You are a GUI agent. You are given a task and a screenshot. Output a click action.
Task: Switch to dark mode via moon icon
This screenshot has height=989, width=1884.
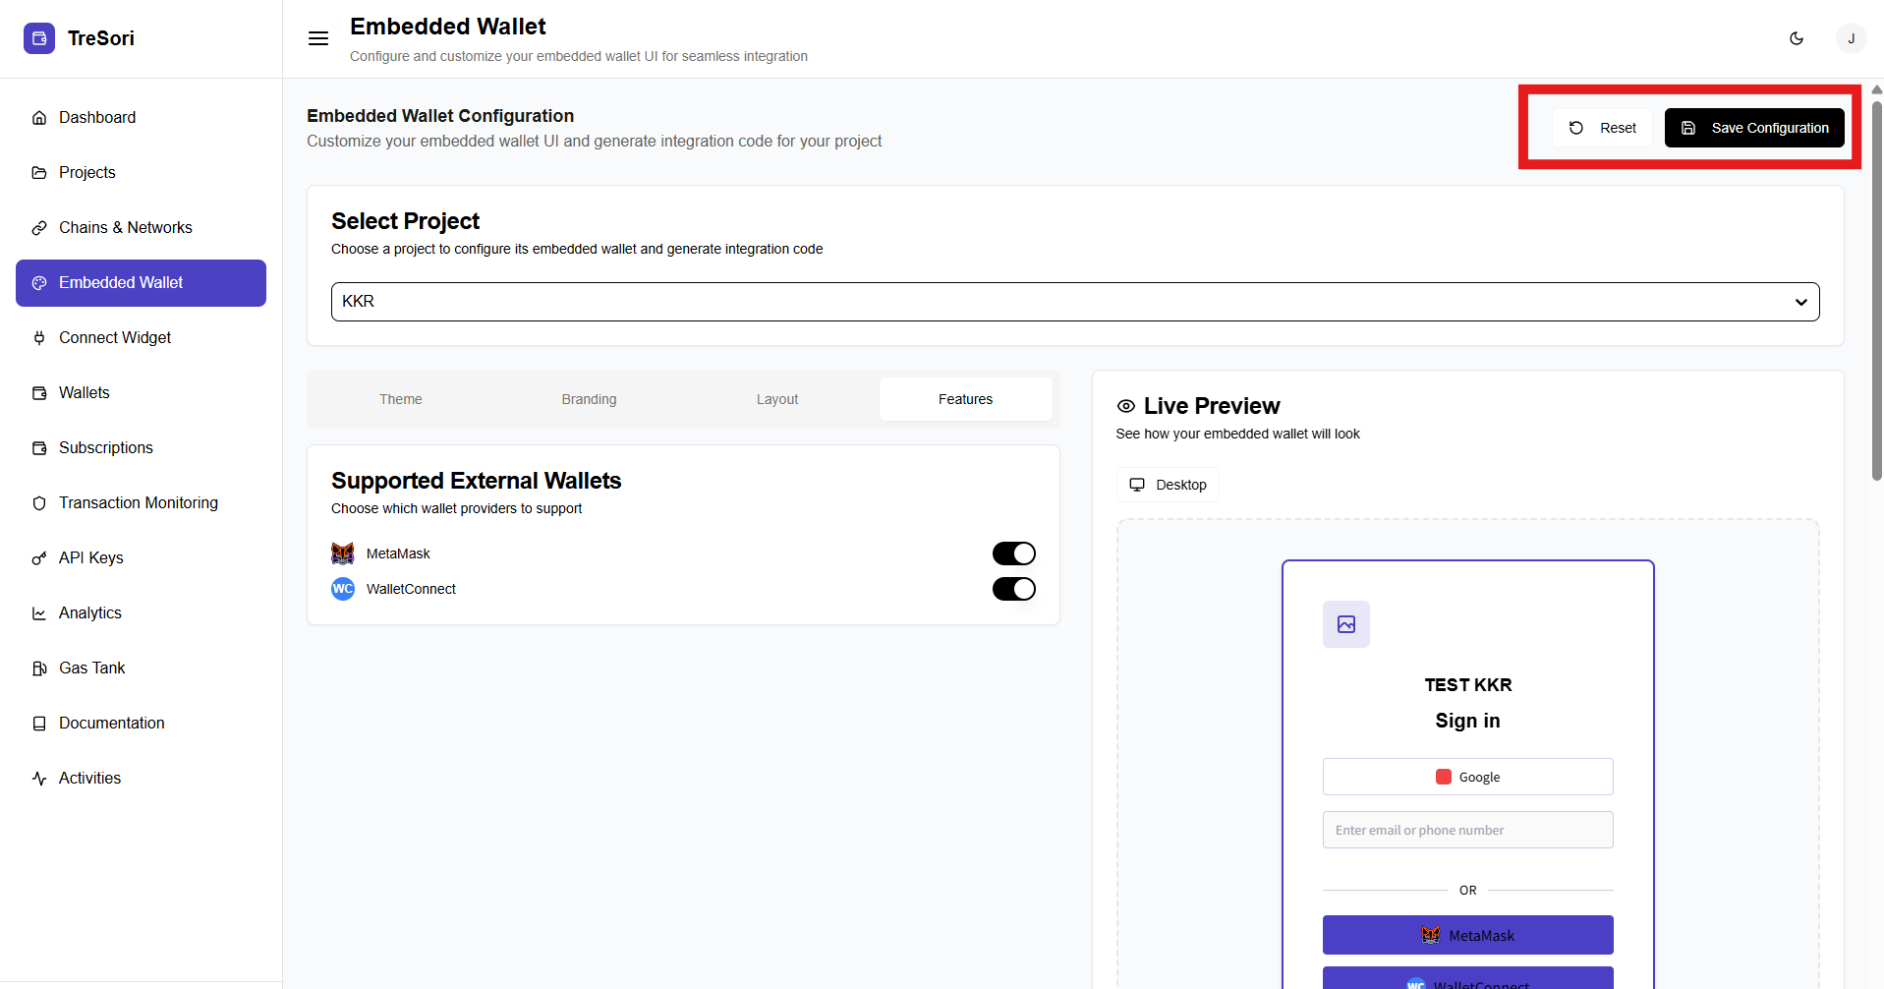coord(1796,38)
